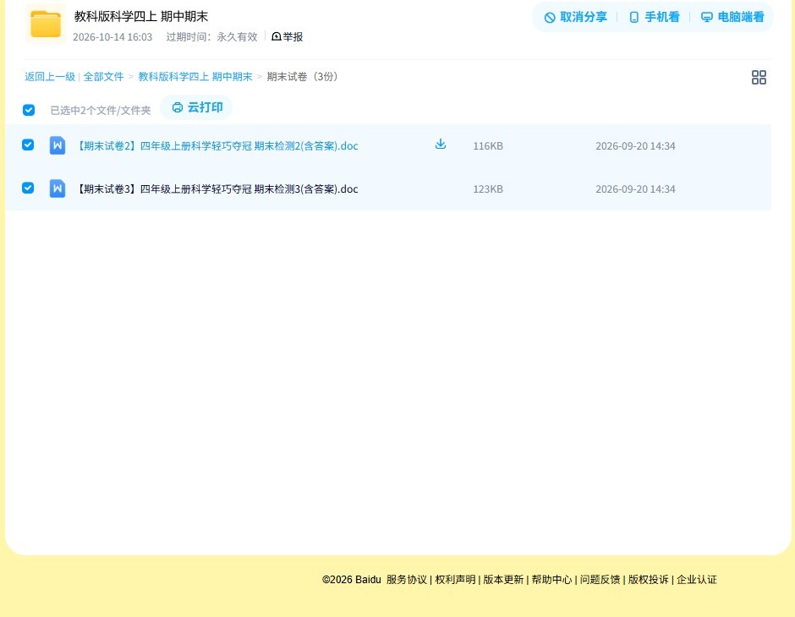Open 版本更新 footer link
This screenshot has width=795, height=617.
point(503,580)
